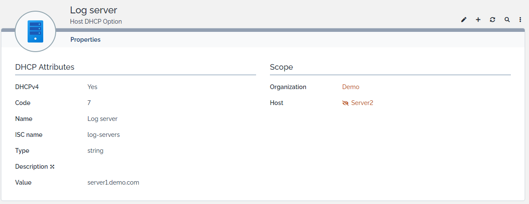This screenshot has width=529, height=204.
Task: Click the Scope section heading
Action: [x=282, y=67]
